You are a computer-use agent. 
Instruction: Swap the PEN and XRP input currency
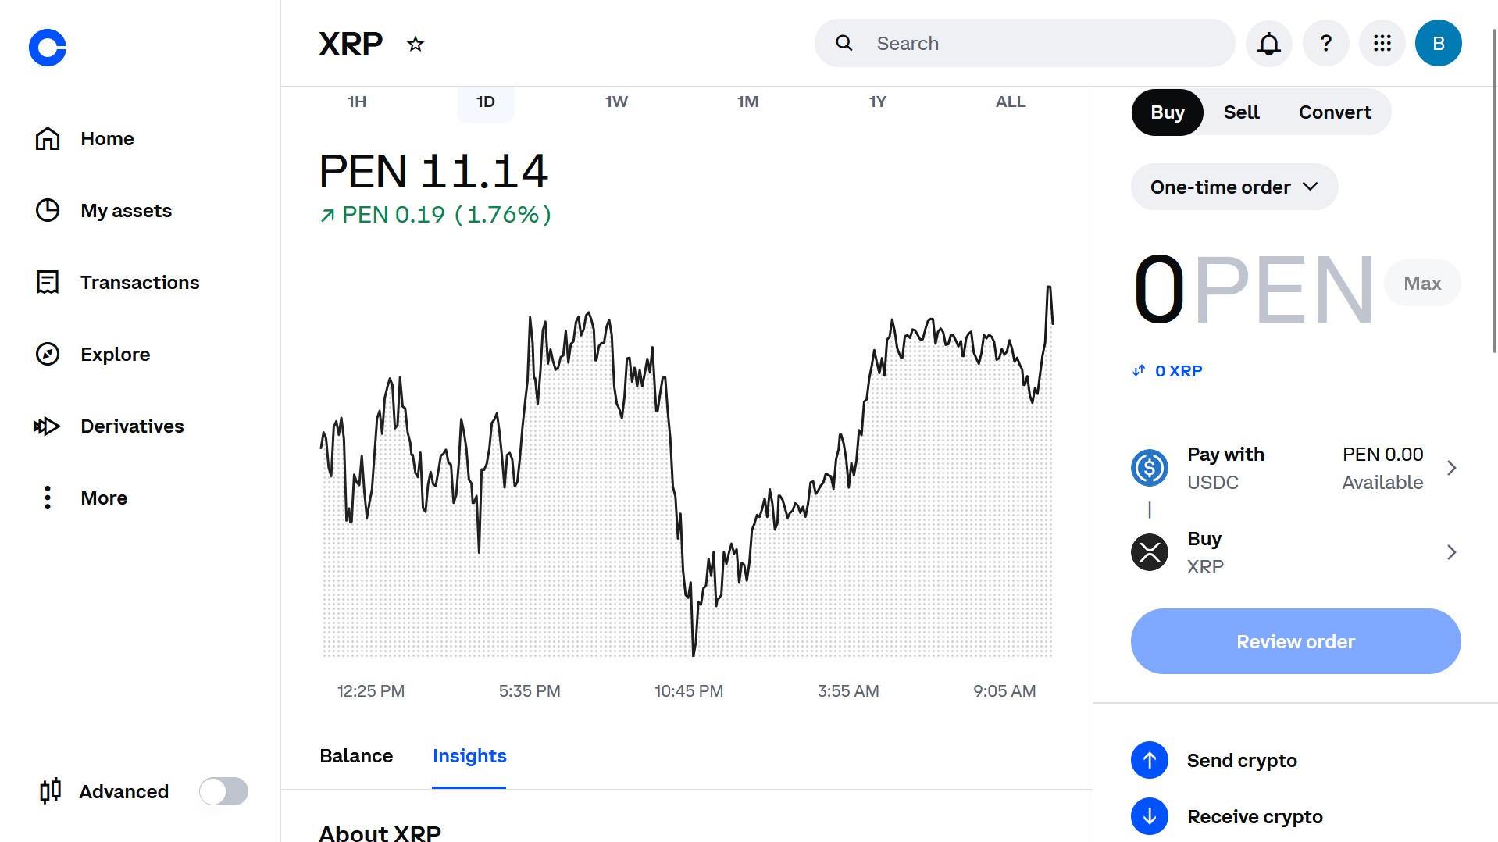[1139, 370]
